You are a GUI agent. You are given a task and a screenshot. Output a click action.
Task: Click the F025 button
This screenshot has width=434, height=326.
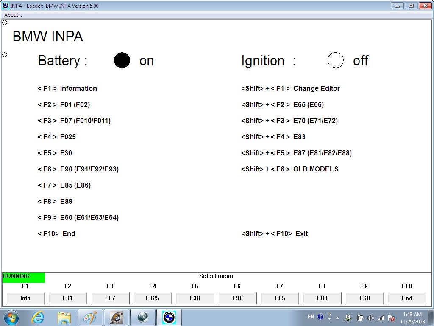point(153,298)
